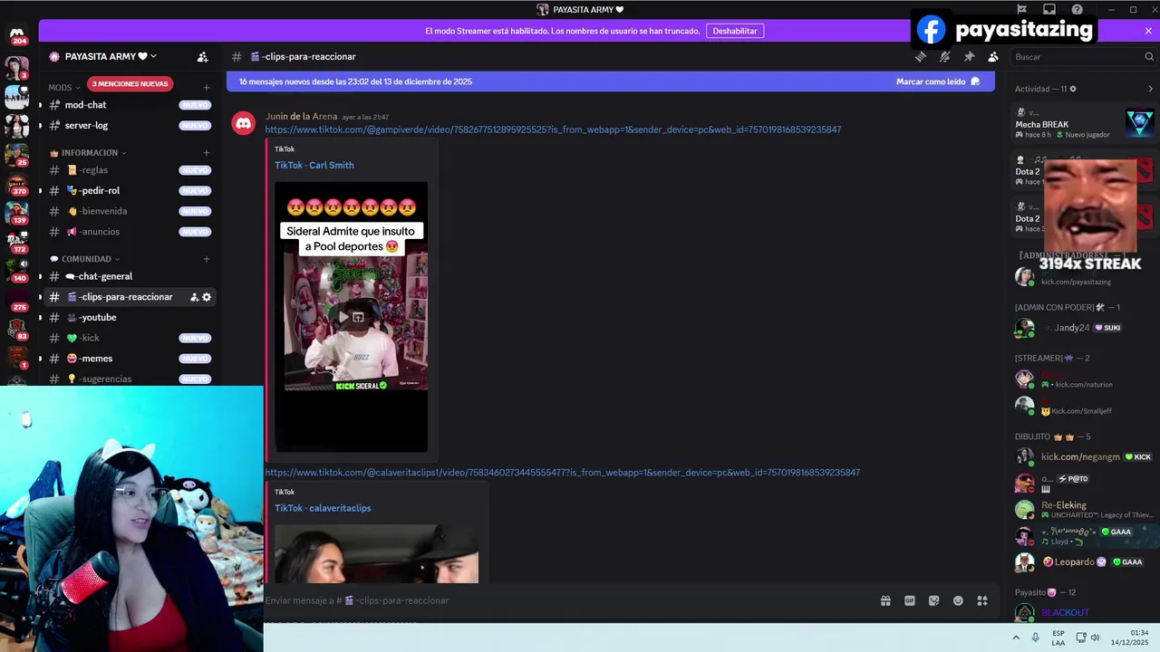Add channel to INFORMACION category plus icon
This screenshot has width=1160, height=652.
[x=207, y=153]
